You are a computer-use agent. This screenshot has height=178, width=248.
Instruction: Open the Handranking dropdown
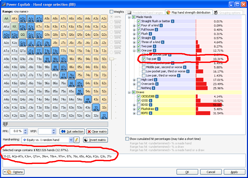(71, 140)
